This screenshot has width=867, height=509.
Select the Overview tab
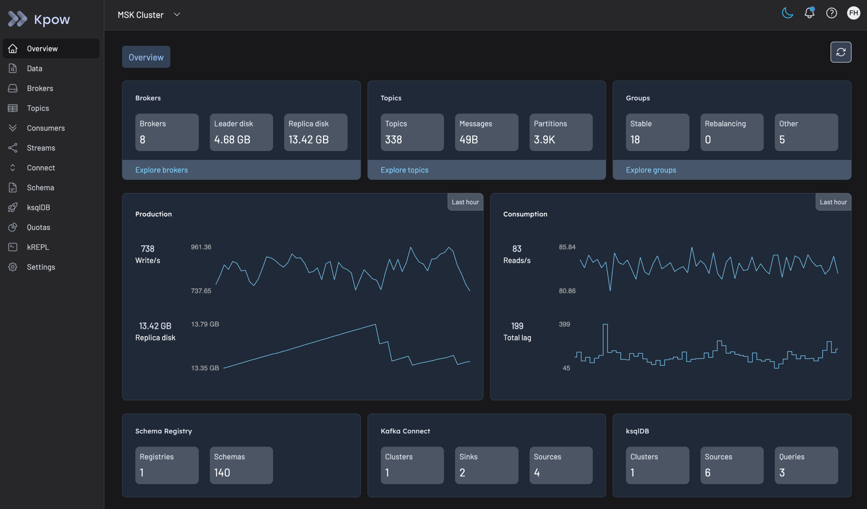coord(146,57)
